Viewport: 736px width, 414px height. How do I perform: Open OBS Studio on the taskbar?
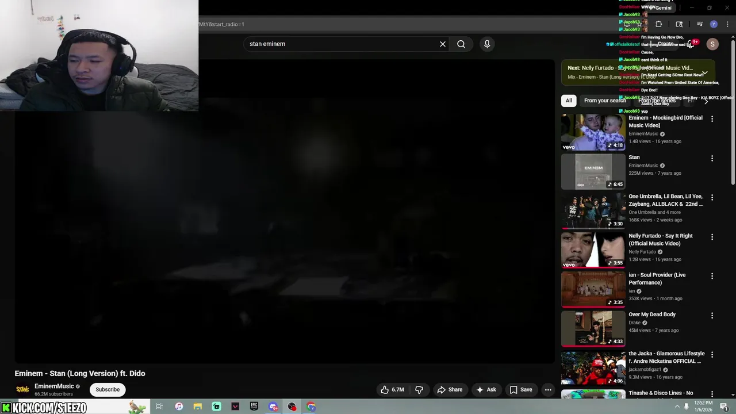(x=292, y=407)
